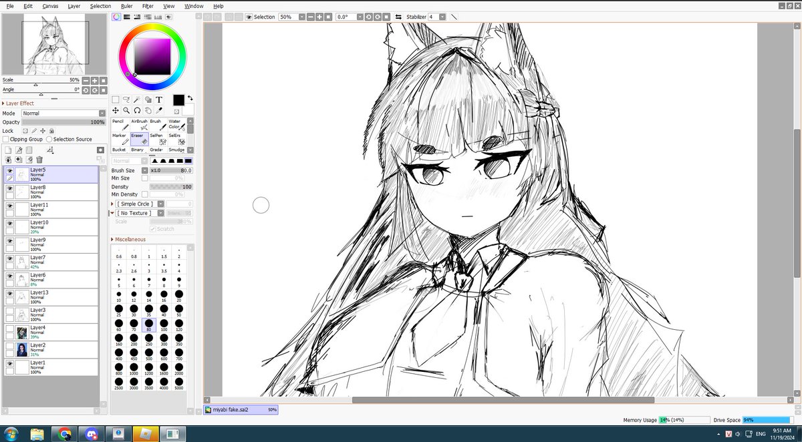Create a new layer folder

[29, 150]
